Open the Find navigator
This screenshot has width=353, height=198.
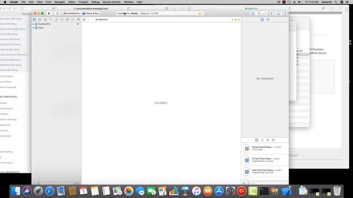point(51,20)
